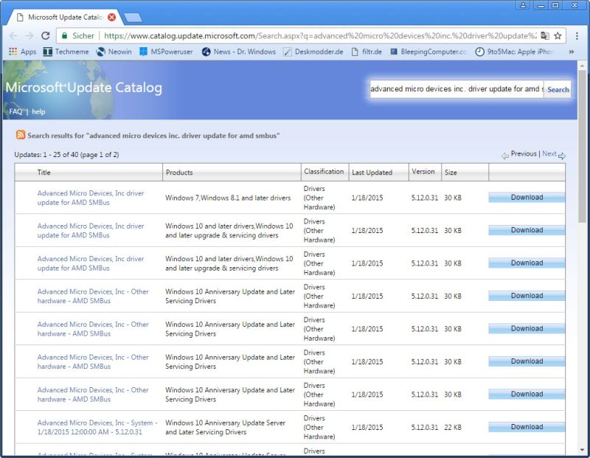
Task: Click the '22 KB' size value
Action: coord(452,427)
